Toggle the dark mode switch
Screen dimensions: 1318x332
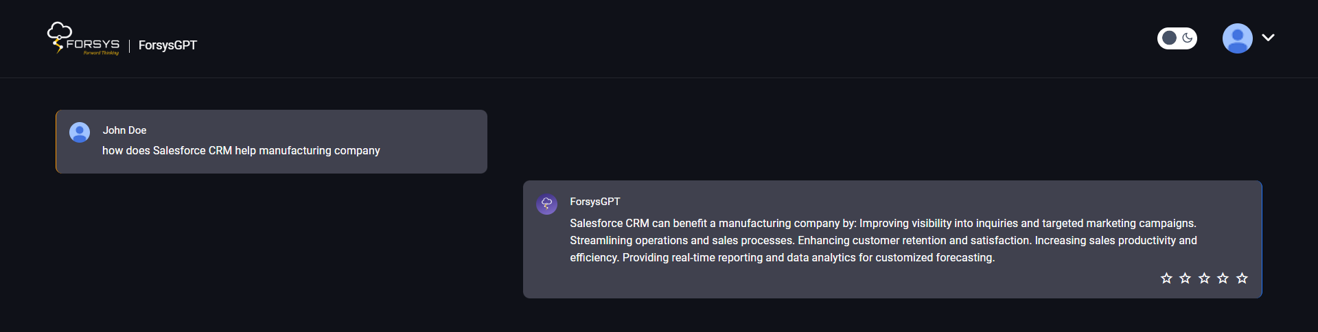coord(1177,38)
